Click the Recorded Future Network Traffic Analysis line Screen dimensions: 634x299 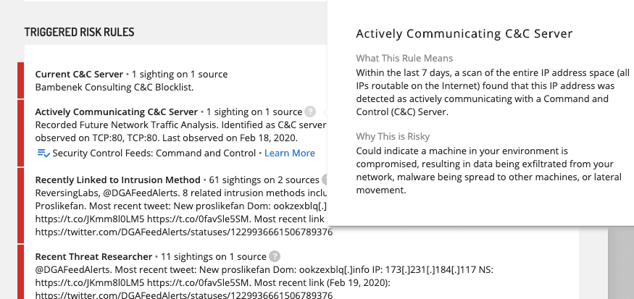pos(180,125)
